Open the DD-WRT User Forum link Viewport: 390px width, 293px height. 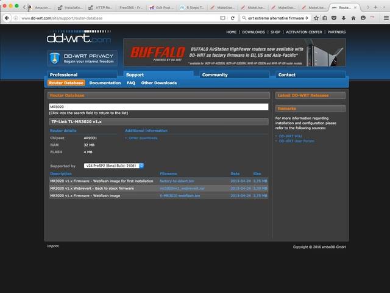click(x=296, y=141)
